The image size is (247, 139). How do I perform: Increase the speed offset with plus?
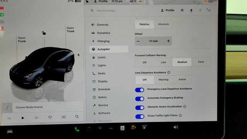click(168, 41)
